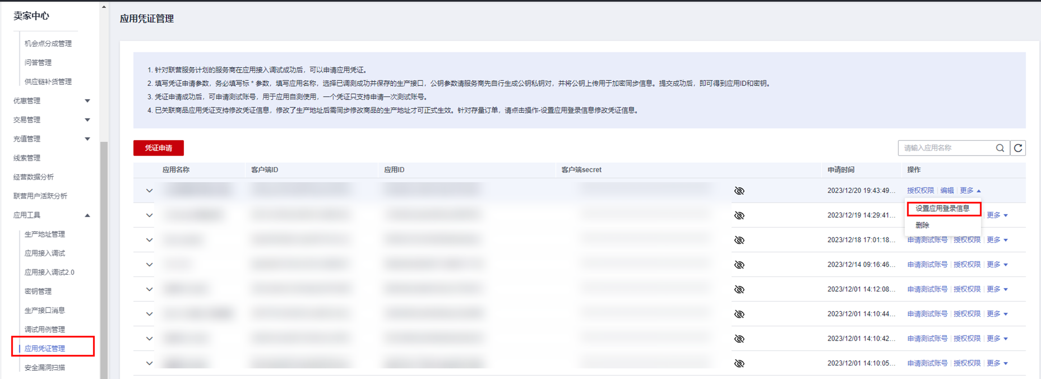Image resolution: width=1041 pixels, height=379 pixels.
Task: Click eye icon in 14:10:42 row
Action: pos(739,339)
